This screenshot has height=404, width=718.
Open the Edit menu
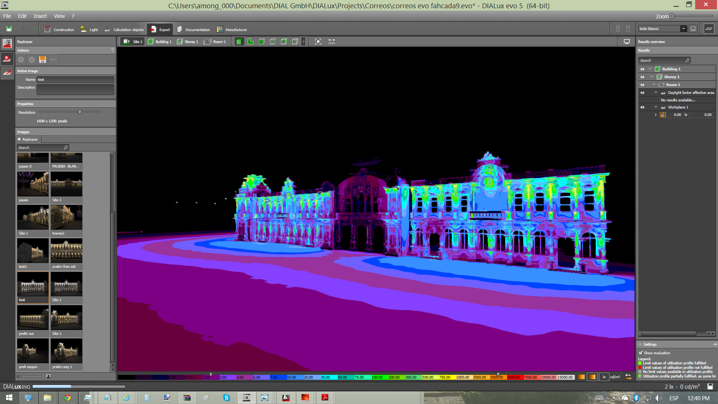22,16
